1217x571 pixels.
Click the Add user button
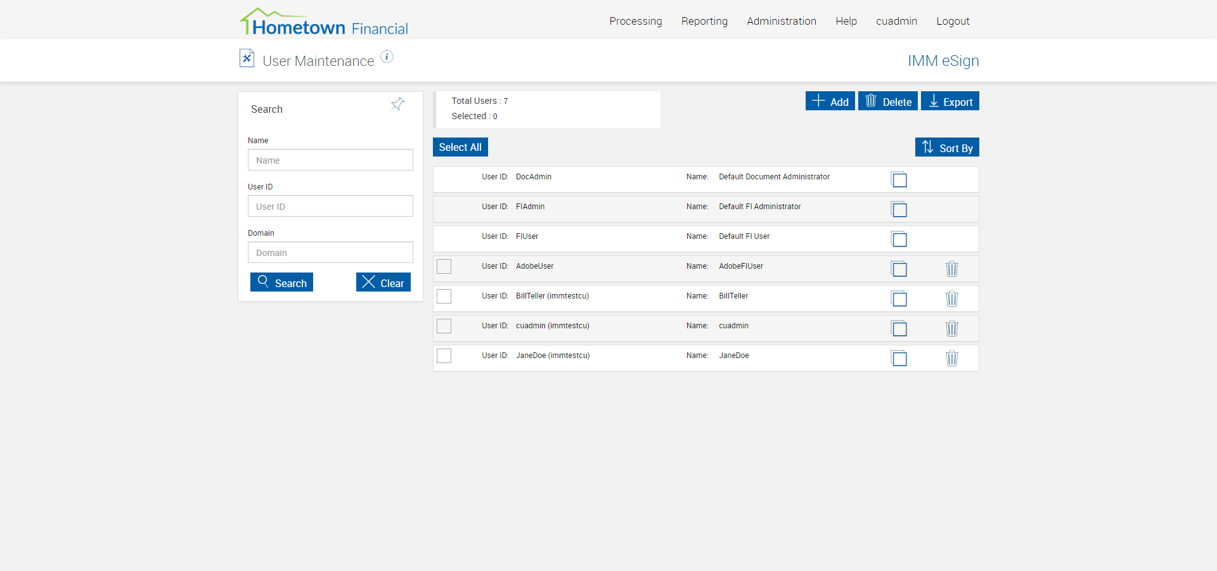(x=830, y=101)
